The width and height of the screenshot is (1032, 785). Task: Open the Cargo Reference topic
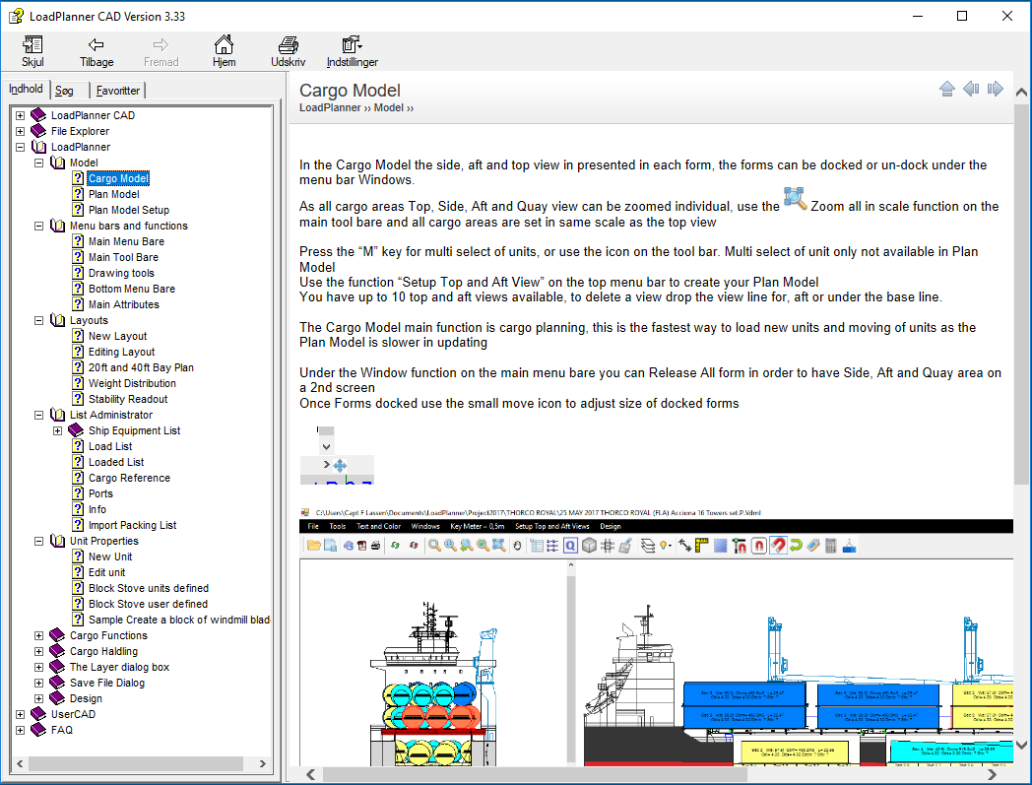129,478
